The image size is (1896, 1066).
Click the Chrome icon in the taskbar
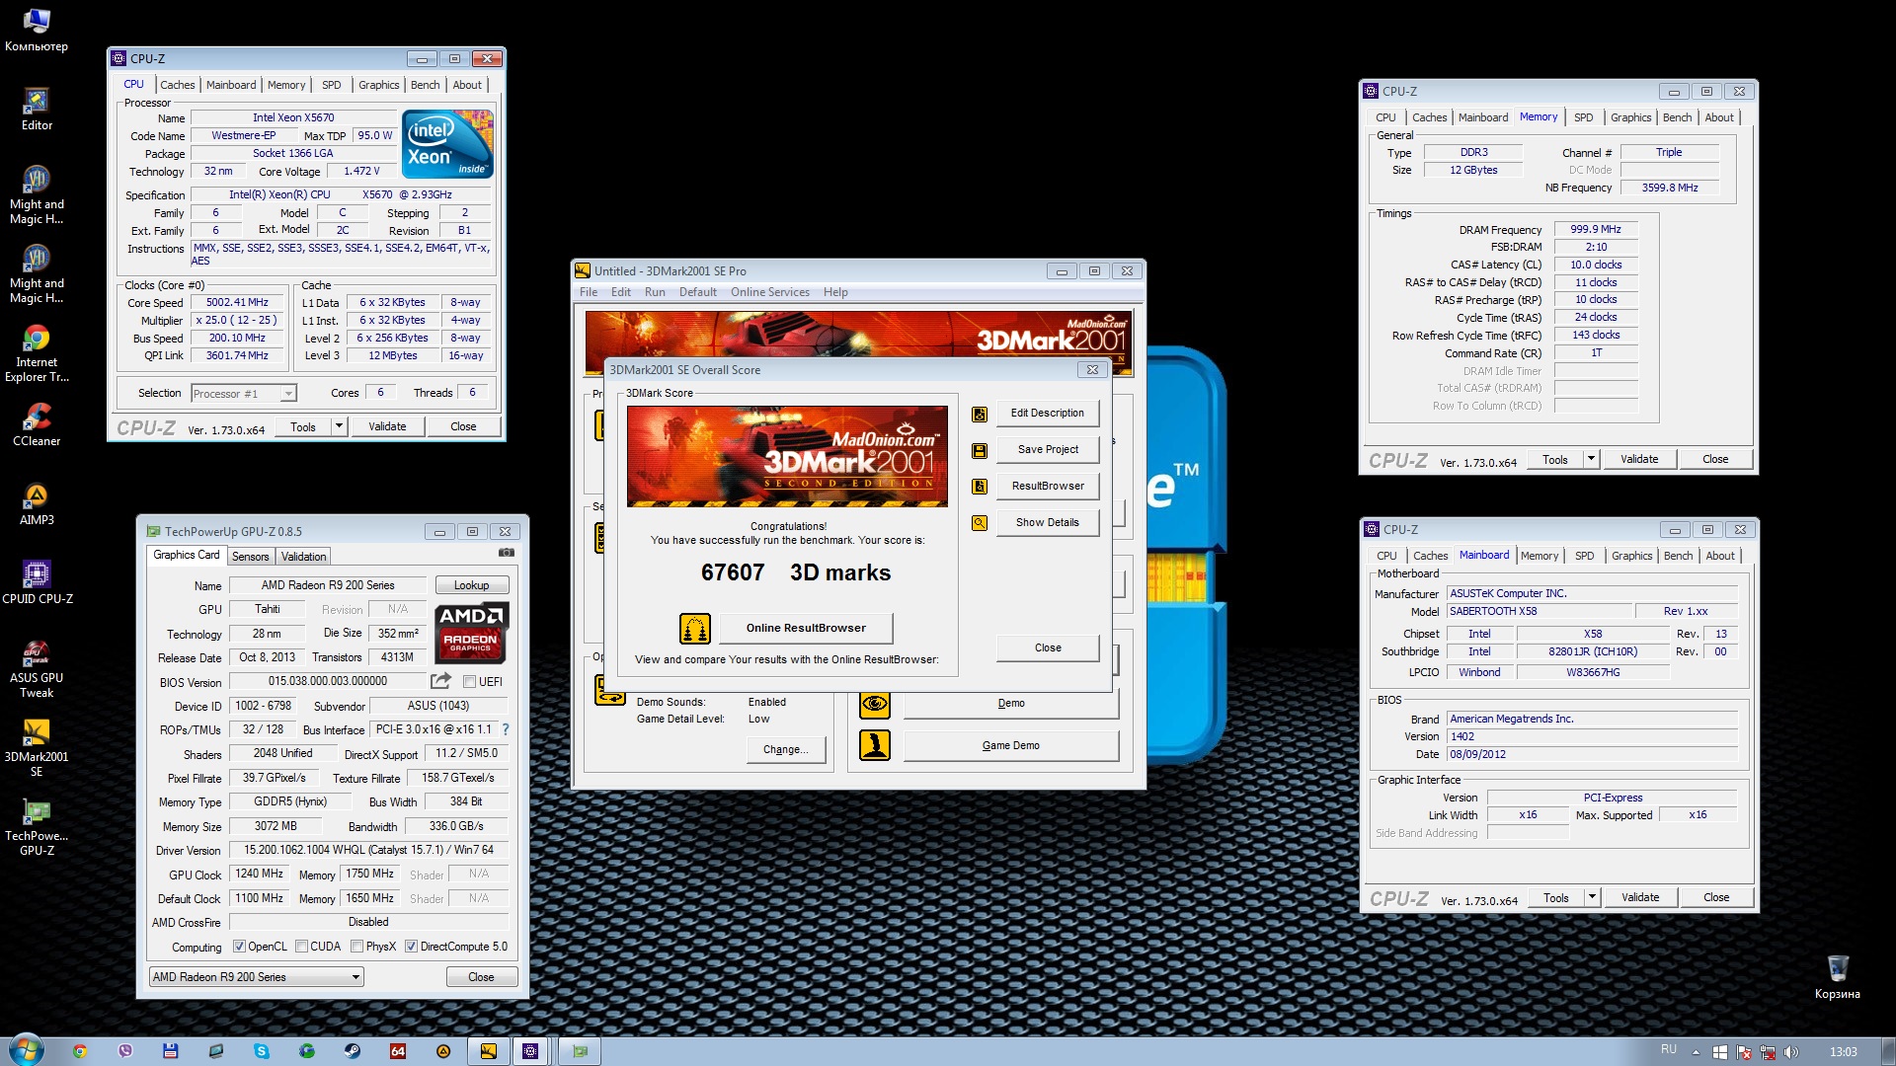(80, 1051)
